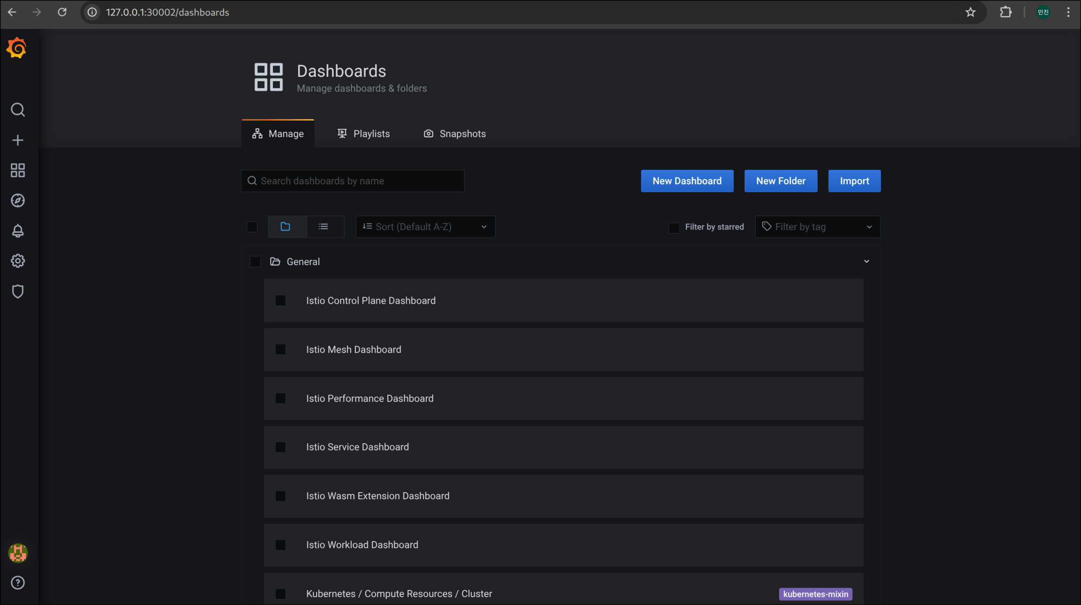1081x605 pixels.
Task: Select Istio Workload Dashboard checkbox
Action: 280,545
